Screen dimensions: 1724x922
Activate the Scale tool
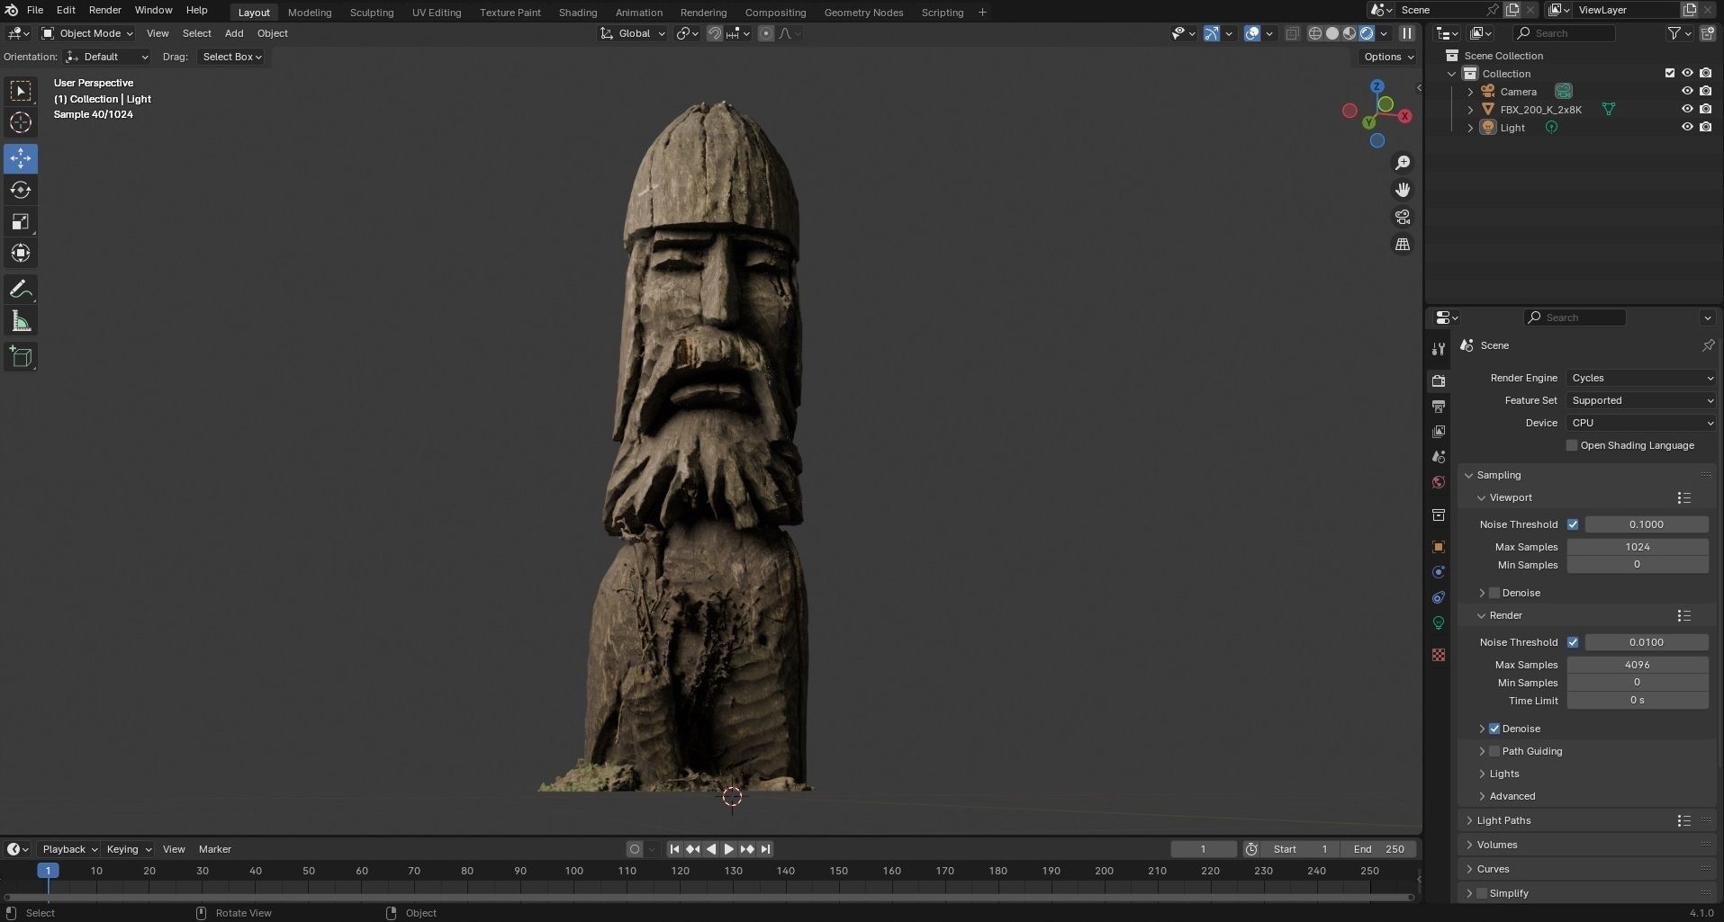(21, 221)
